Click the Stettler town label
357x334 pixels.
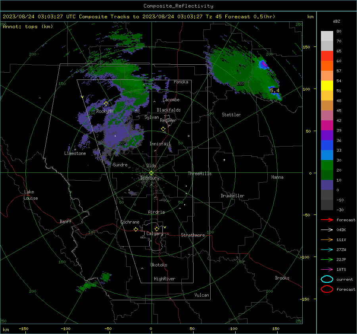[x=231, y=115]
